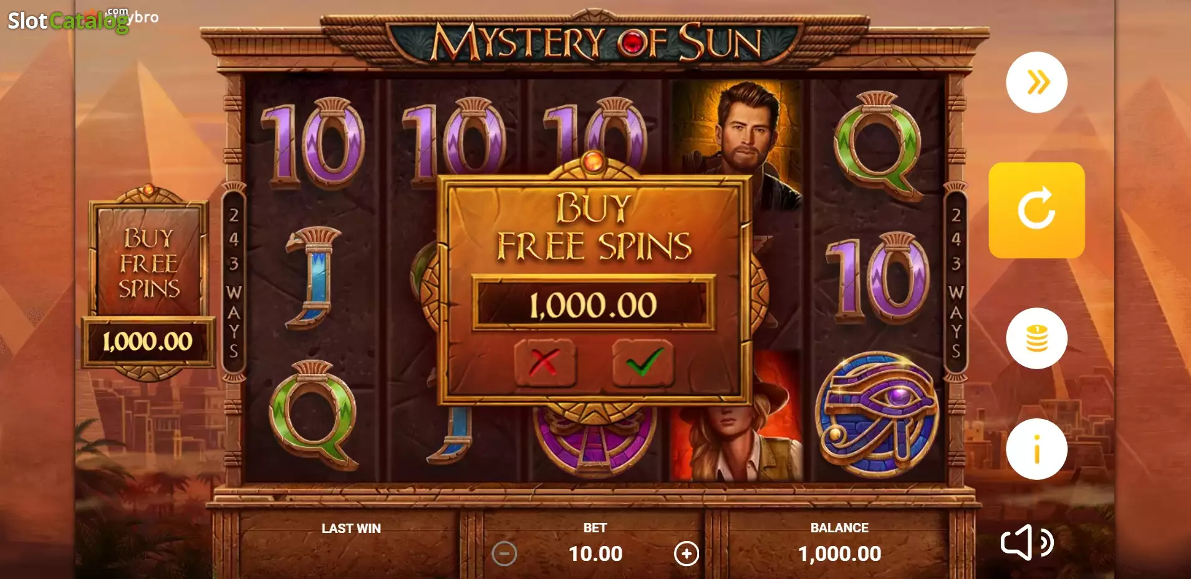Viewport: 1191px width, 579px height.
Task: Mute the game sound speaker
Action: pos(1027,542)
